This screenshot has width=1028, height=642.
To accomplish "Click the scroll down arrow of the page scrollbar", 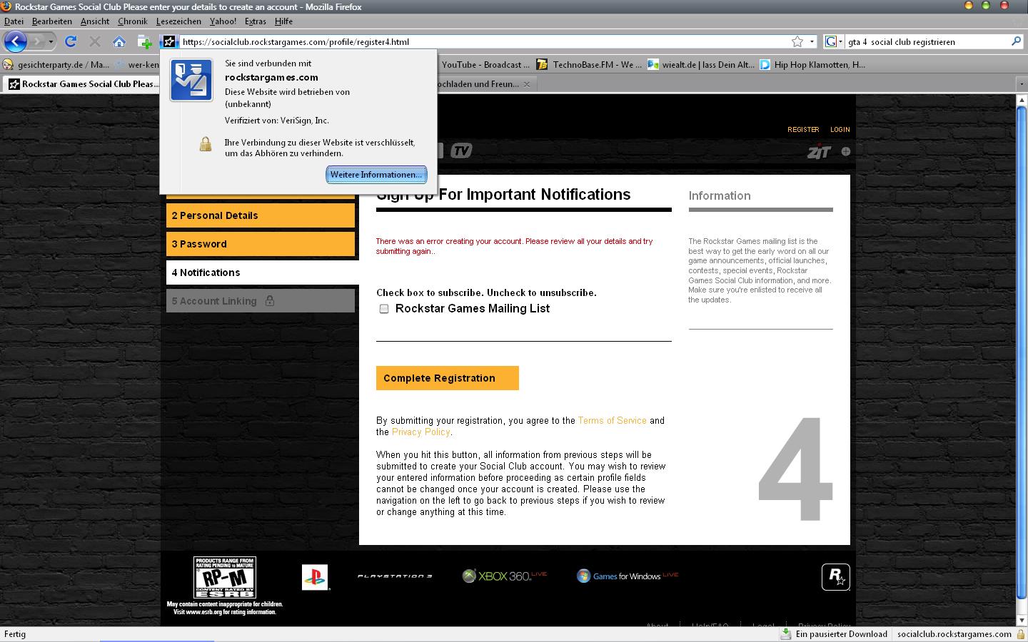I will pos(1022,620).
